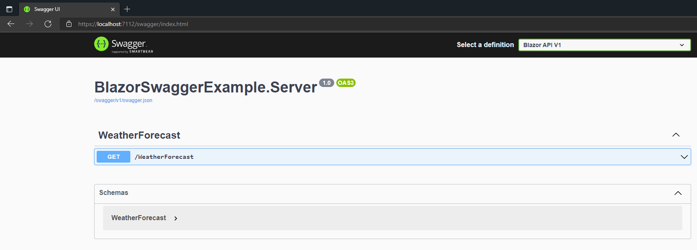
Task: Collapse the WeatherForecast section
Action: click(x=676, y=135)
